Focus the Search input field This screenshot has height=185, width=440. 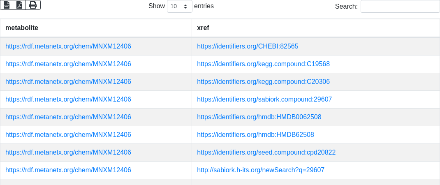point(400,7)
